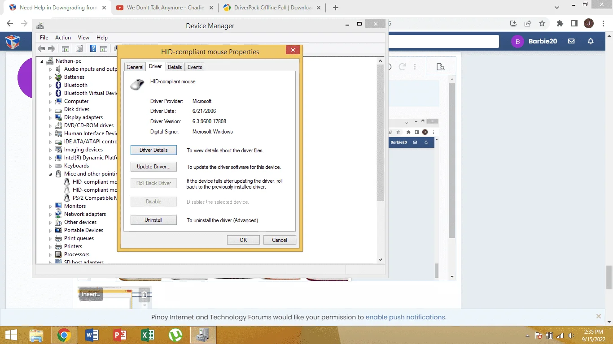Switch to the Details tab
This screenshot has height=344, width=613.
(175, 67)
